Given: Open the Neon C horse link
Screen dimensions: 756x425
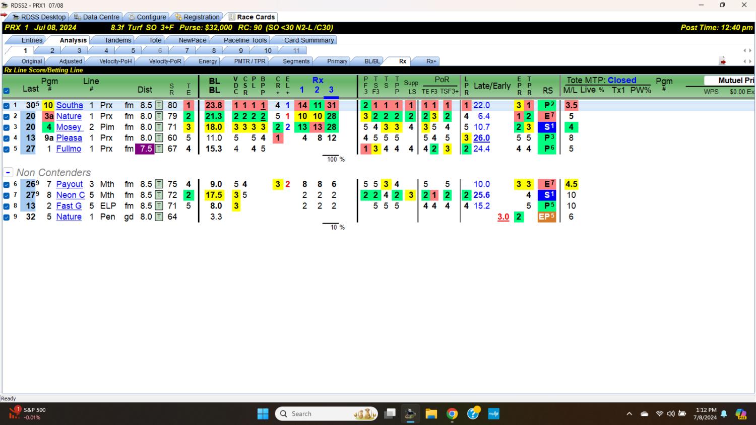Looking at the screenshot, I should tap(71, 195).
